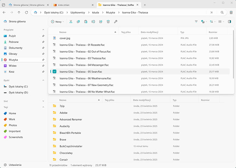Go up one folder with up arrow
Viewport: 236px width, 168px height.
click(19, 12)
